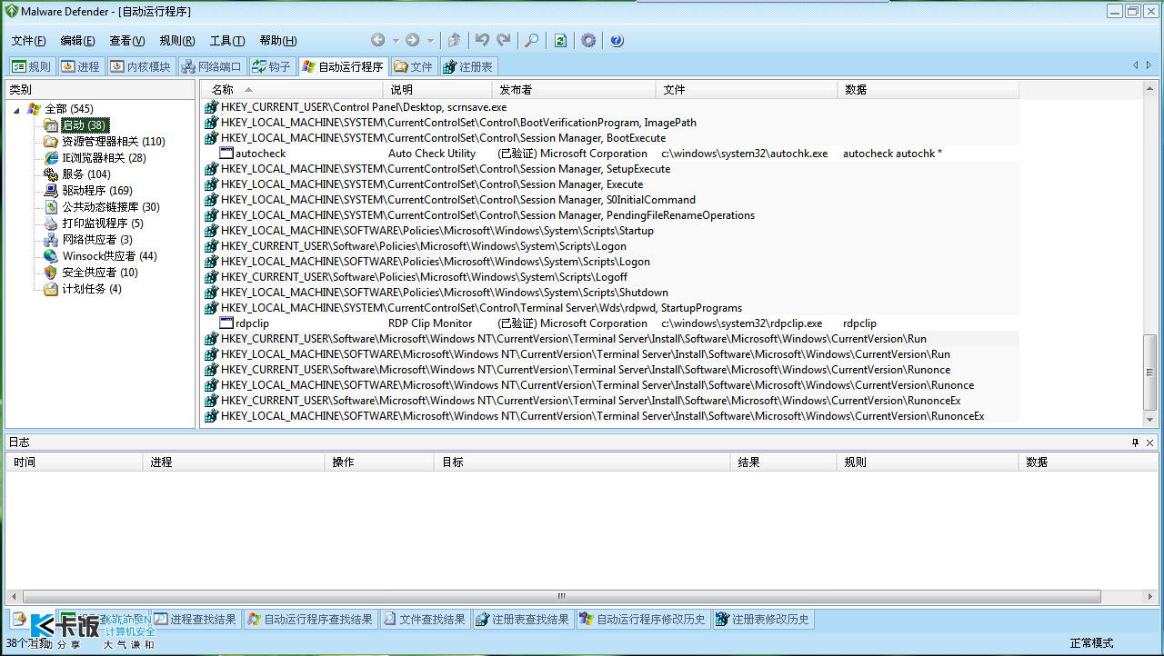Click the redo toolbar icon

[503, 40]
